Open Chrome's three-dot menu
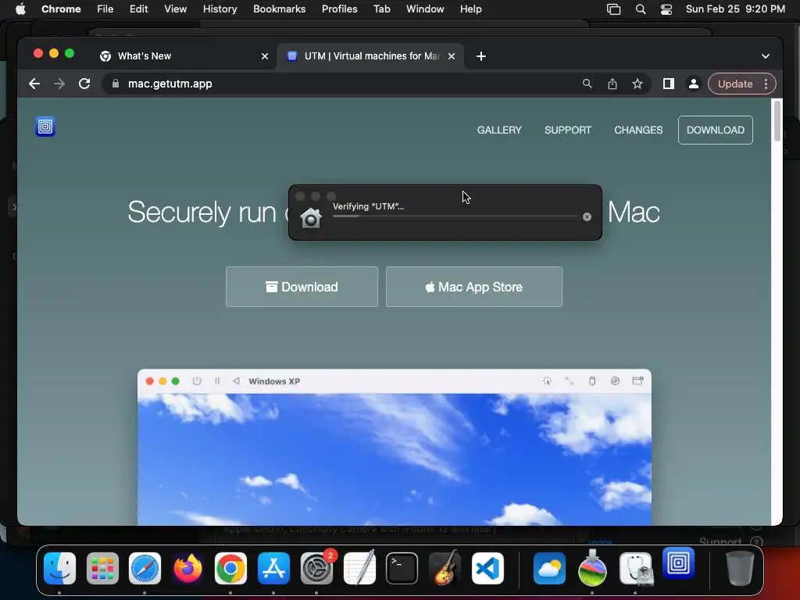Viewport: 800px width, 600px height. [x=766, y=84]
